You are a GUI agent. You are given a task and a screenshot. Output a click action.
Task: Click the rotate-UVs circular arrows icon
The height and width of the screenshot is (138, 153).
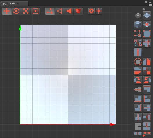pos(138,62)
